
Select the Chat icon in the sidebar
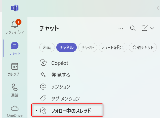pos(15,45)
